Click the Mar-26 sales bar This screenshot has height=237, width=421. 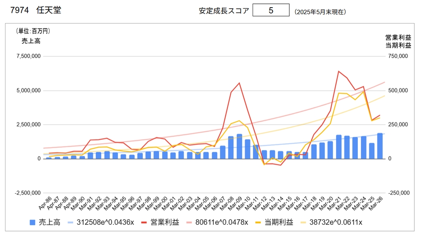pyautogui.click(x=380, y=146)
